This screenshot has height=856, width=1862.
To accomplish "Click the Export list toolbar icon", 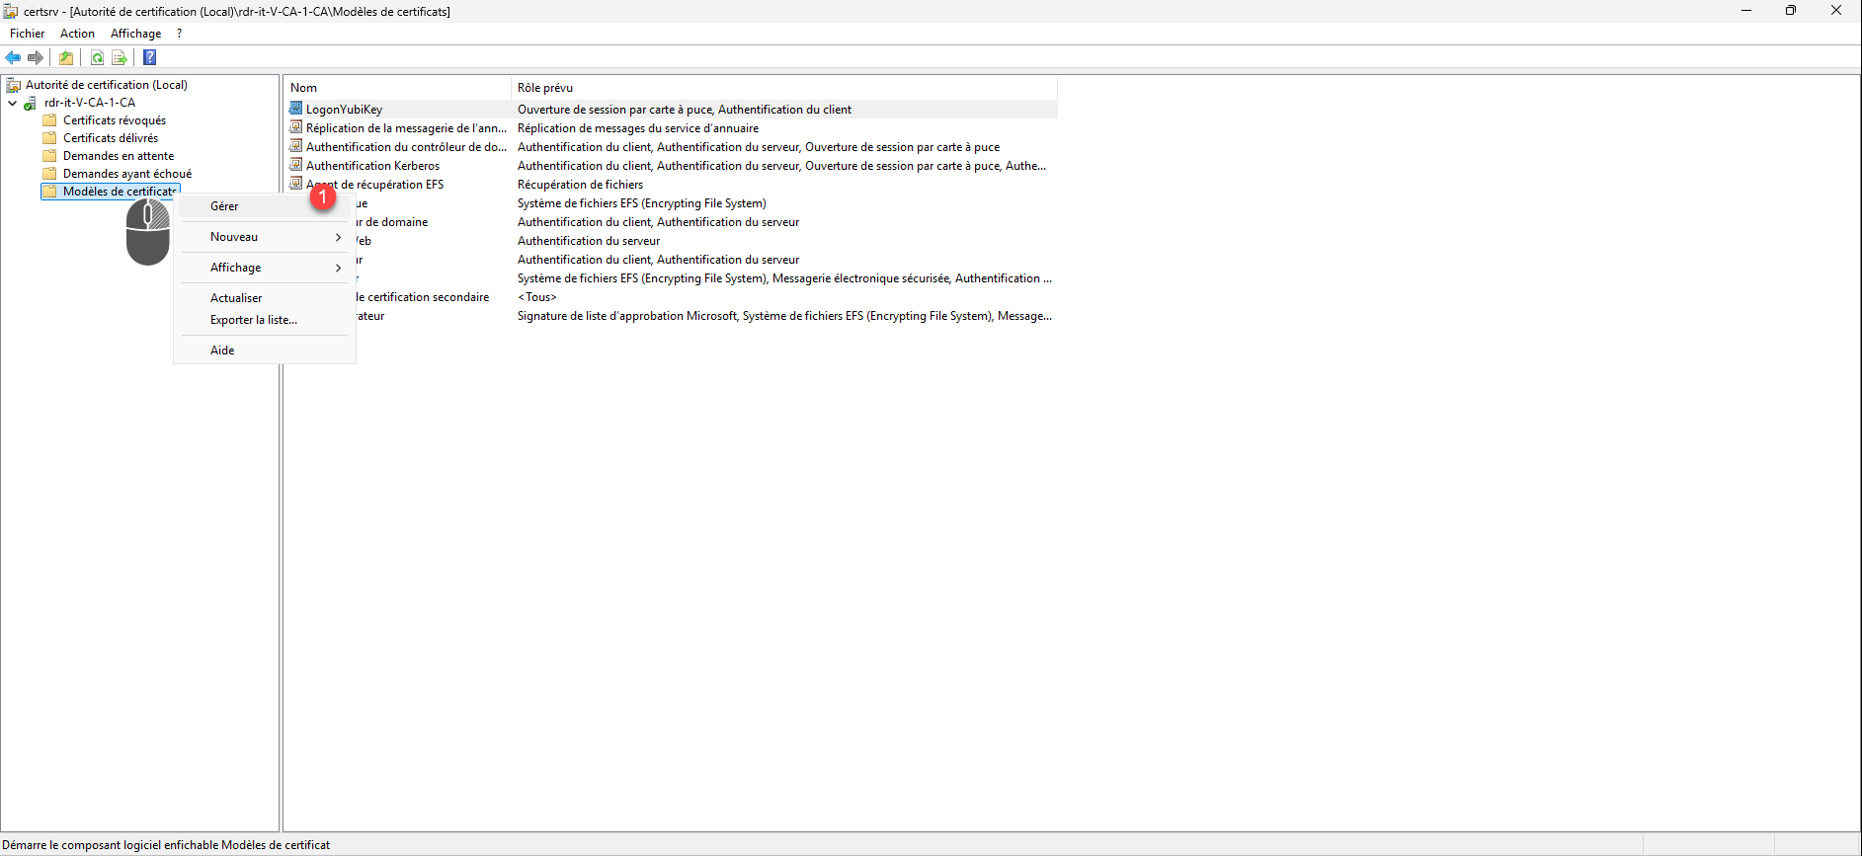I will pyautogui.click(x=120, y=58).
